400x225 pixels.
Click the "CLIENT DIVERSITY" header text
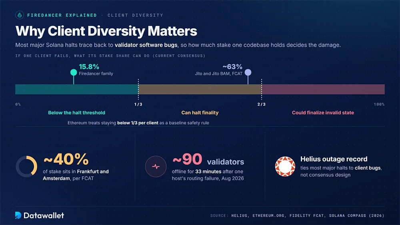tap(136, 15)
